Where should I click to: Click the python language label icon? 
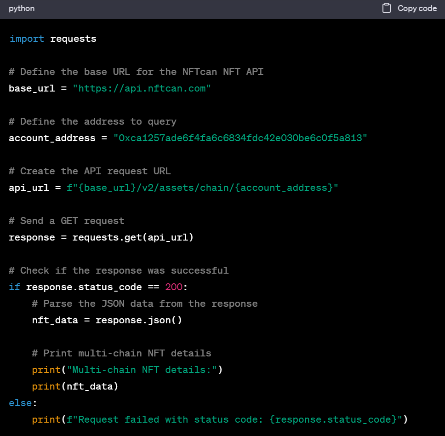[21, 8]
